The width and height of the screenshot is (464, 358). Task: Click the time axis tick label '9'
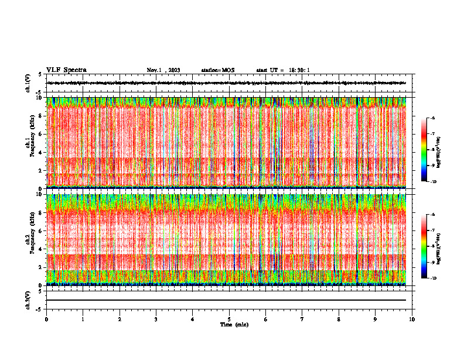(x=375, y=319)
